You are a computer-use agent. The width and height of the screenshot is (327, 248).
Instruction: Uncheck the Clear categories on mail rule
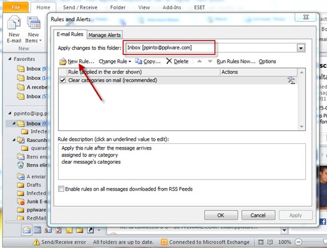click(63, 80)
